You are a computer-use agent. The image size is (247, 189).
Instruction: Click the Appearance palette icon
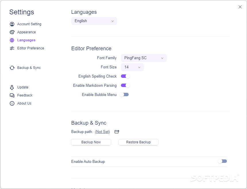[x=12, y=32]
